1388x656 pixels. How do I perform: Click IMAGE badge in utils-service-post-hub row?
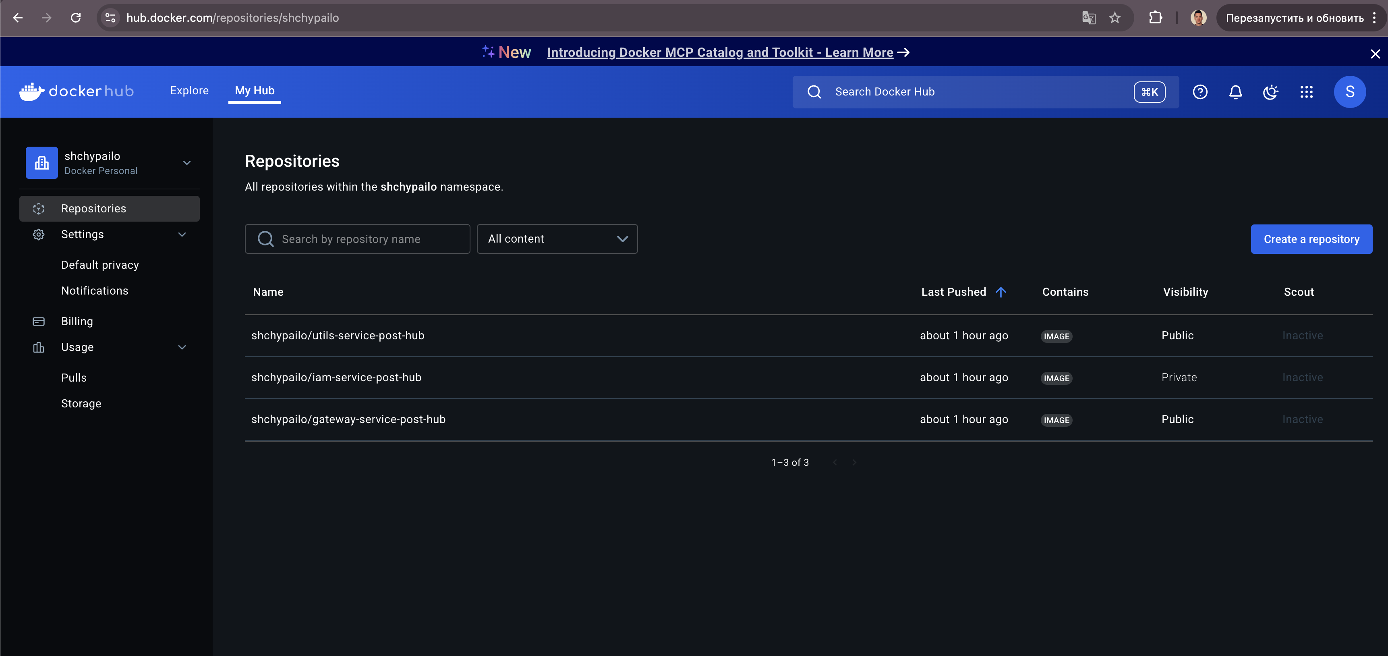(x=1057, y=336)
